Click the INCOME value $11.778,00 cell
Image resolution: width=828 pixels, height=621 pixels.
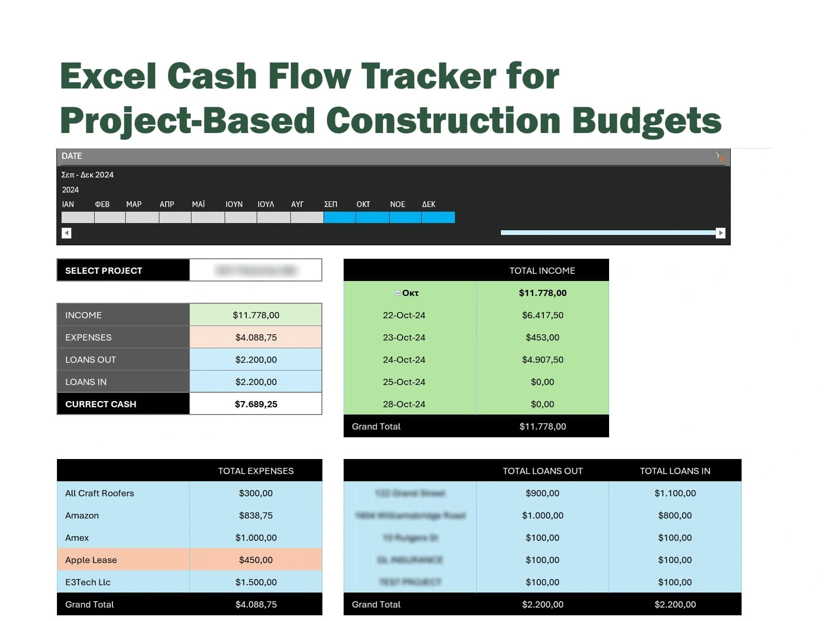pyautogui.click(x=256, y=315)
